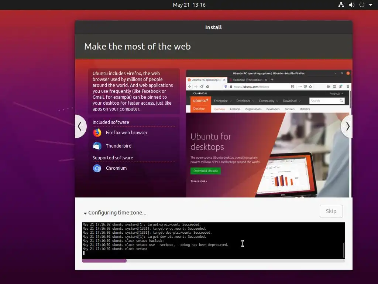Click the Firefox reload icon
This screenshot has height=284, width=378.
pos(202,87)
